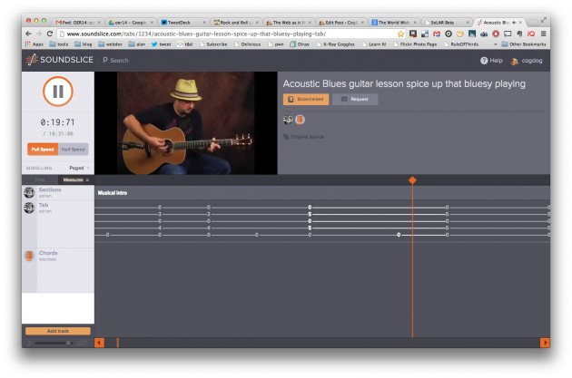This screenshot has width=572, height=378.
Task: Switch to the Time ruler tab
Action: (x=40, y=179)
